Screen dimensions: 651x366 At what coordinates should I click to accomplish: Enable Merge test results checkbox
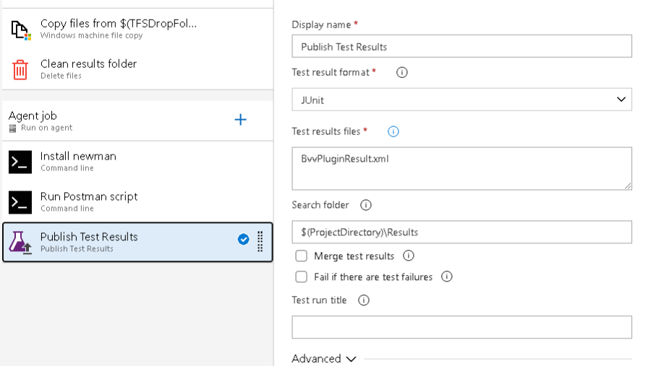[x=301, y=256]
